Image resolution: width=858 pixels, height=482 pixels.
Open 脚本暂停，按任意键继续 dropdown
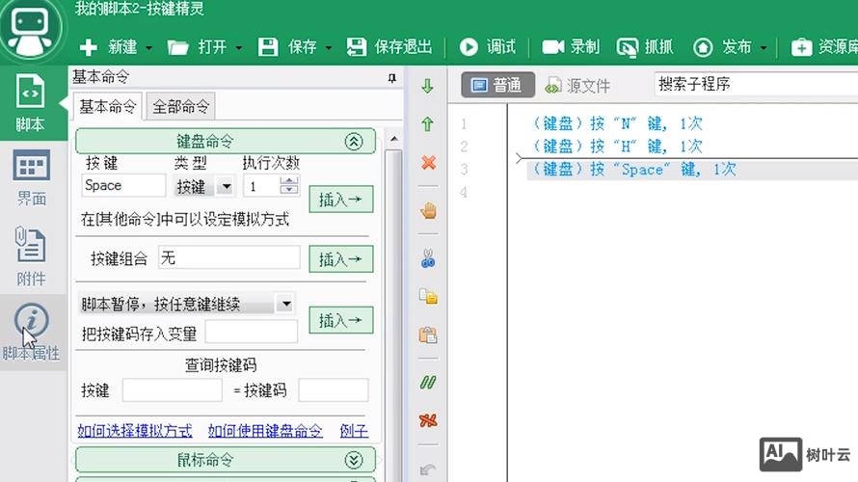click(285, 304)
